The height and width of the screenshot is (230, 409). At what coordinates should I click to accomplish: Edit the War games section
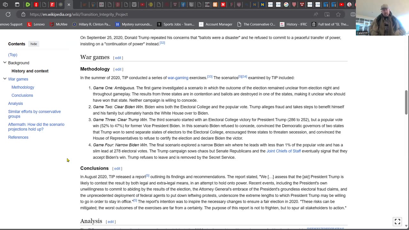[x=118, y=58]
